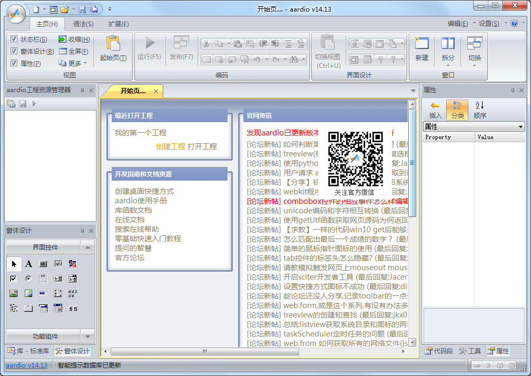Click the play arrow in the project explorer toolbar
Screen dimensions: 531x376
pyautogui.click(x=34, y=104)
